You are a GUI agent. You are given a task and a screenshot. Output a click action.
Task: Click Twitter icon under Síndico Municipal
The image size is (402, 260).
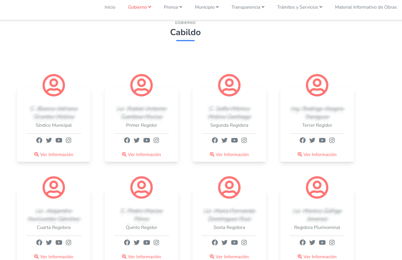point(49,140)
